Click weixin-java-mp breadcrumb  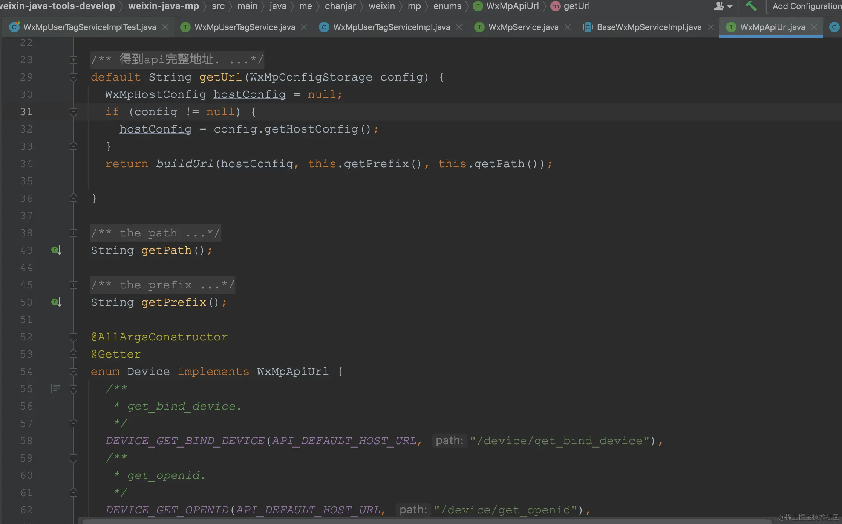(164, 6)
